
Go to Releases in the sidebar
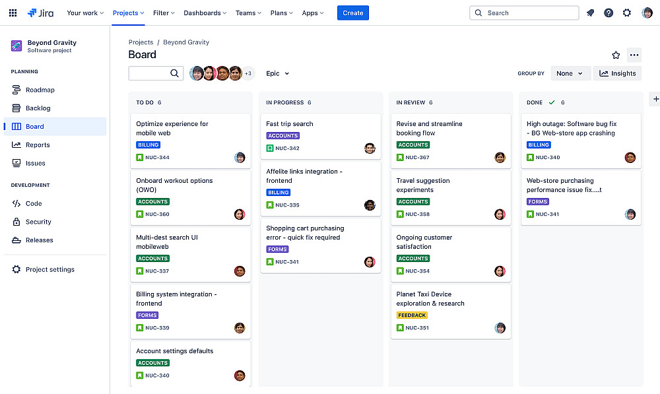[39, 240]
